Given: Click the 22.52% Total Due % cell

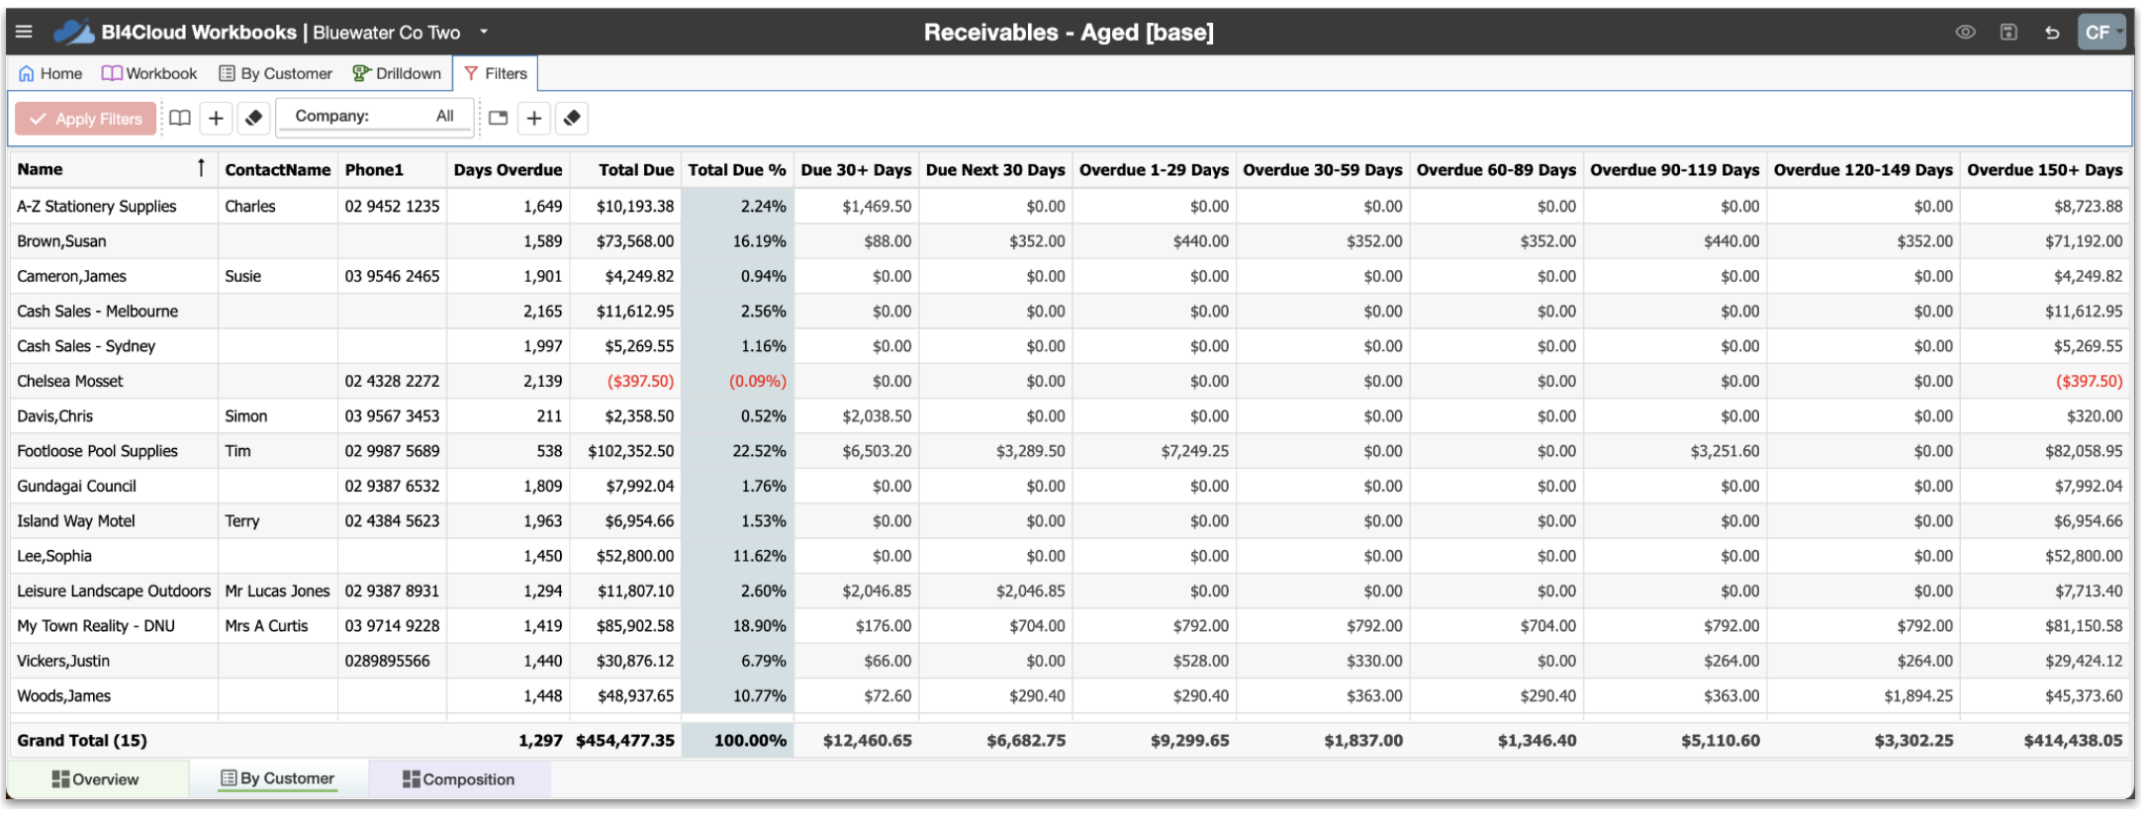Looking at the screenshot, I should pos(760,451).
